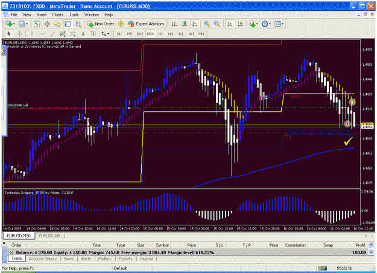The height and width of the screenshot is (273, 377).
Task: Click the Zoom Out magnifier icon
Action: (x=217, y=24)
